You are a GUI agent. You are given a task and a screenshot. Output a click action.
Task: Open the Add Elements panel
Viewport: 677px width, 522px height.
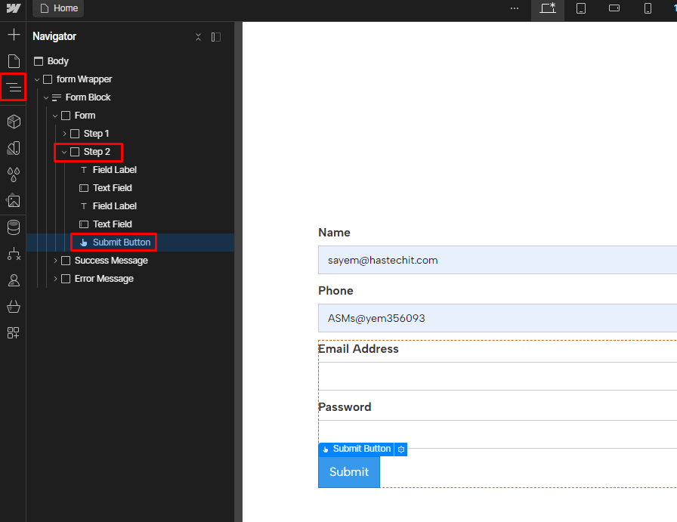pyautogui.click(x=14, y=35)
